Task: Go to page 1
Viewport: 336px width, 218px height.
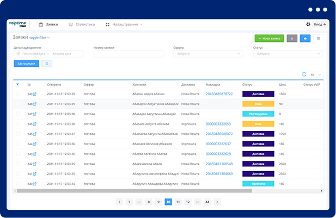Action: coord(129,202)
